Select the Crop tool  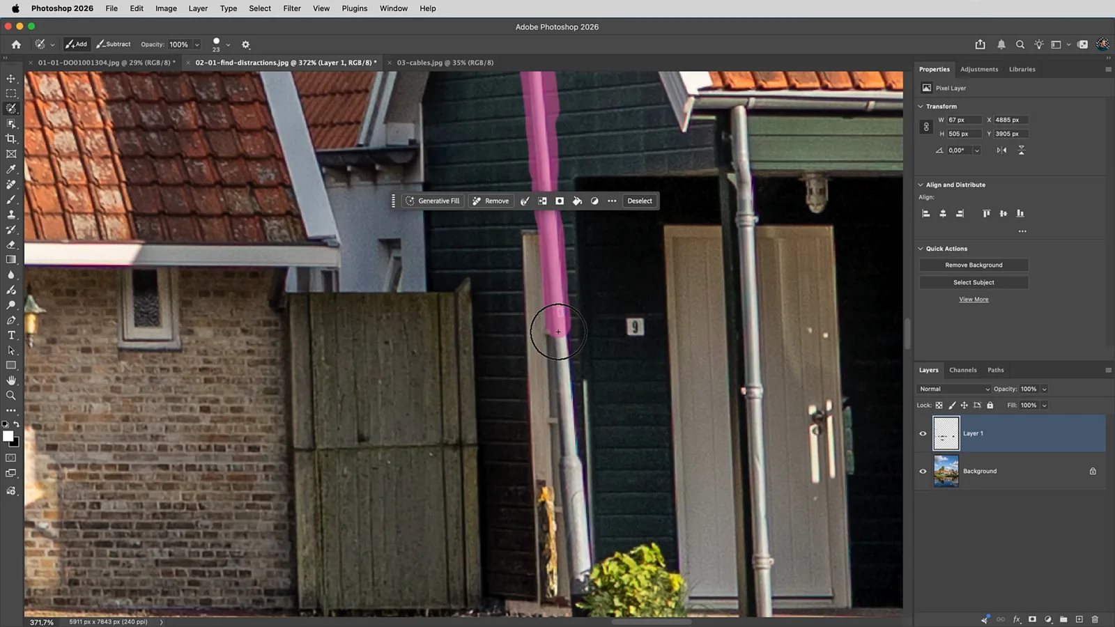click(x=11, y=139)
